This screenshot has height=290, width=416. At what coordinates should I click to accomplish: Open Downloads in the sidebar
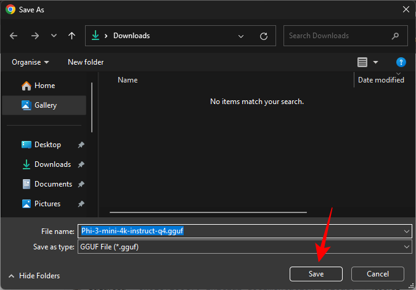[44, 164]
